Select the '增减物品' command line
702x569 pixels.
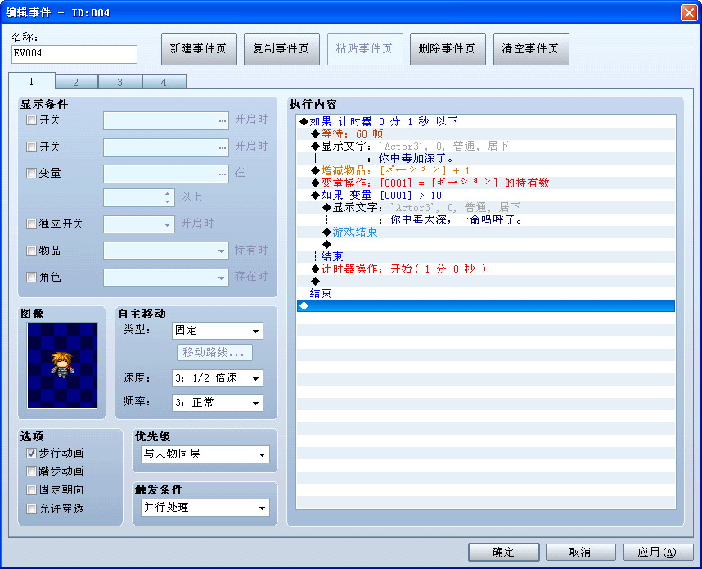[x=486, y=170]
